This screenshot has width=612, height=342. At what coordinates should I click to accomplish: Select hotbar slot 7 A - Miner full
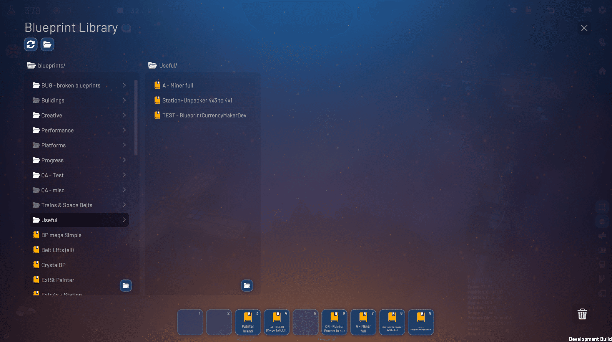point(363,322)
